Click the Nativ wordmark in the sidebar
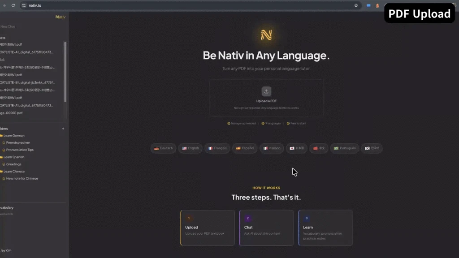Viewport: 459px width, 258px height. (x=61, y=17)
